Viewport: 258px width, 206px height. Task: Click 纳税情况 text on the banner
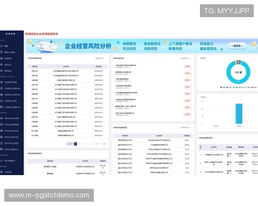[x=129, y=44]
